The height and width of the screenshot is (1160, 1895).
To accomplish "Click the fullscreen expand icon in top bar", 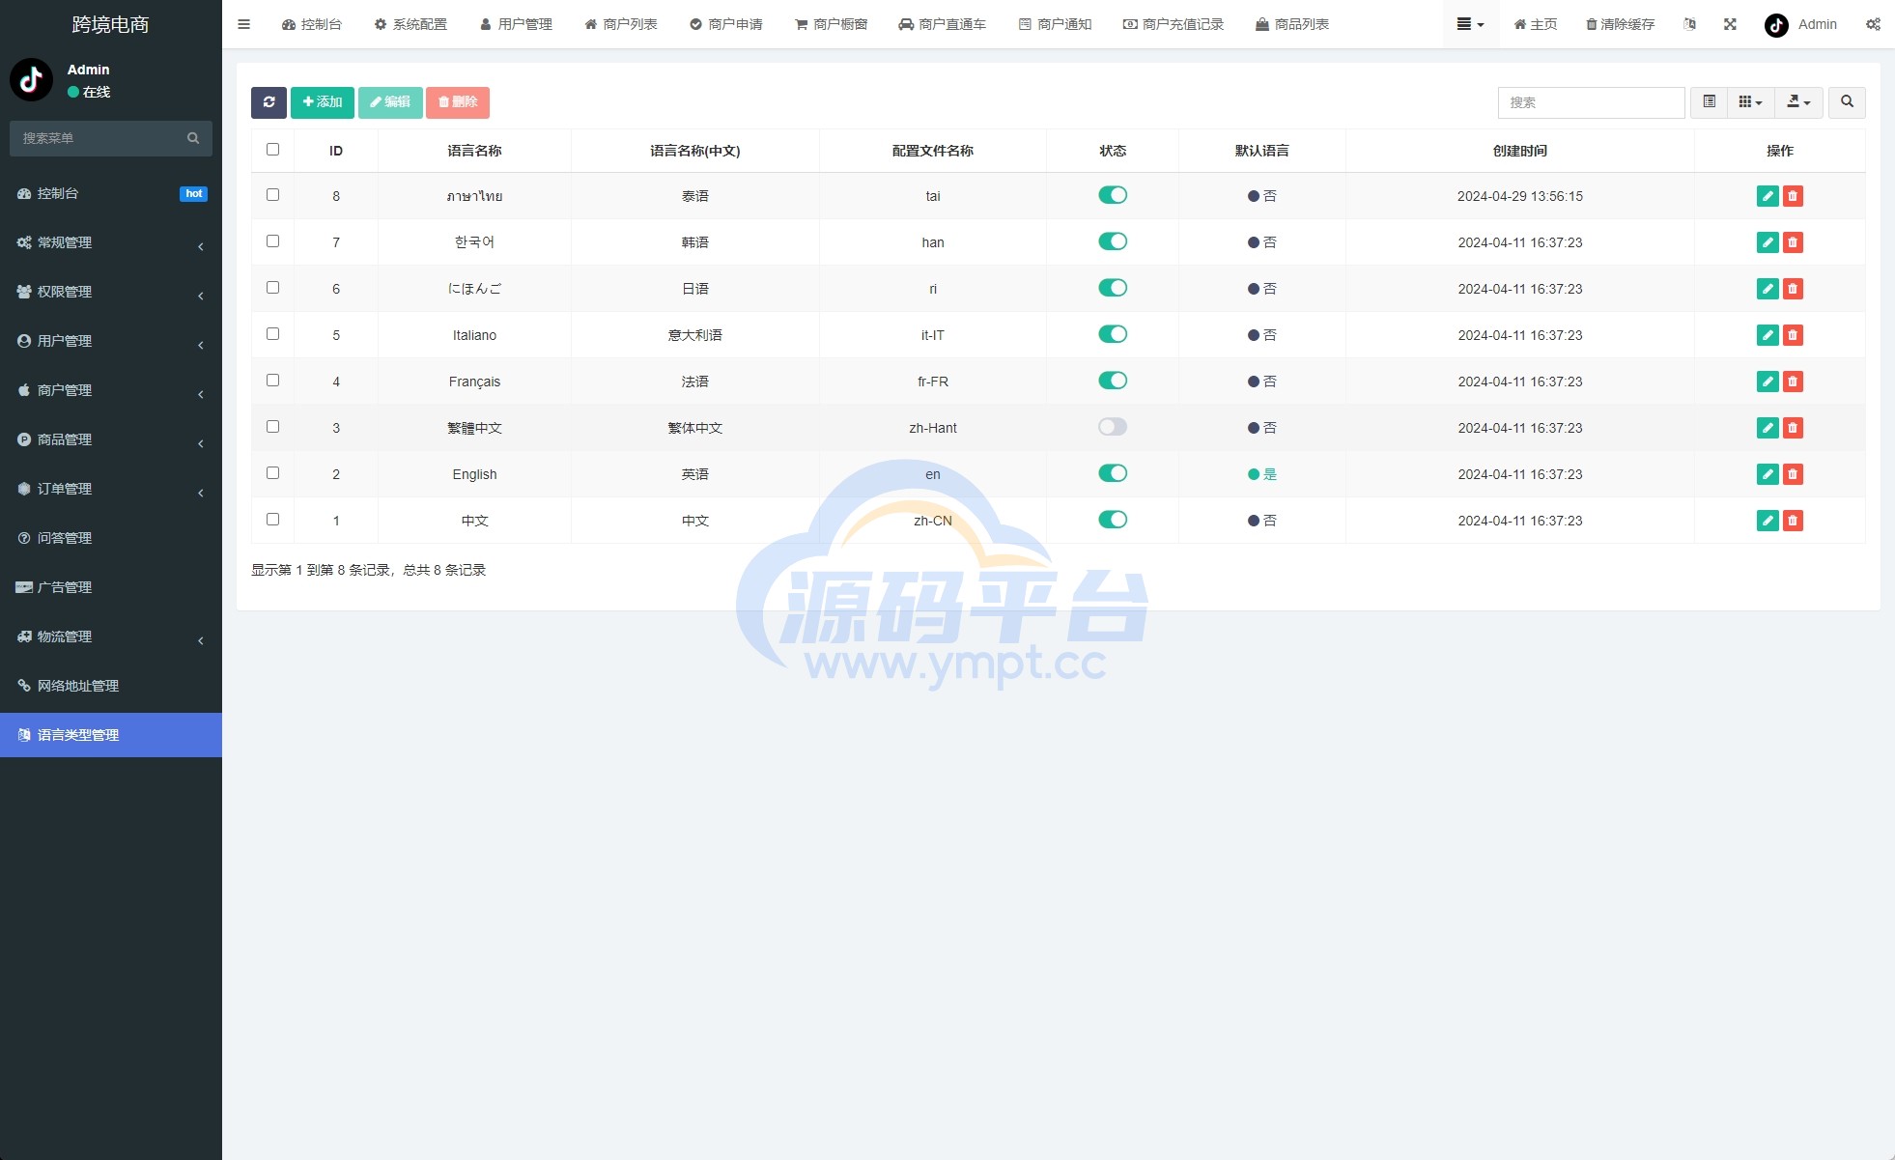I will pyautogui.click(x=1730, y=24).
